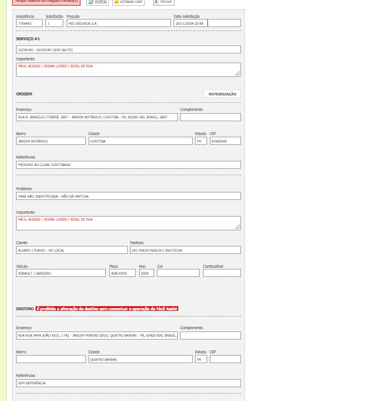The height and width of the screenshot is (401, 375).
Task: Click the Assistência number field
Action: tap(29, 24)
